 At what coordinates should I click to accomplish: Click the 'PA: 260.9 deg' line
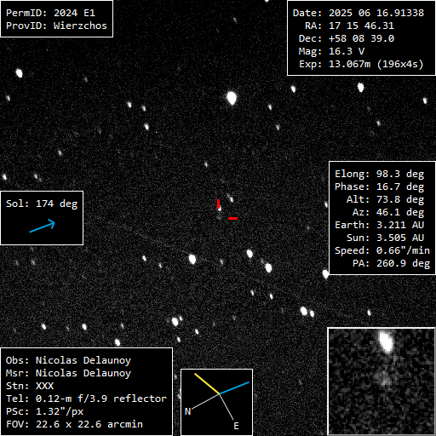391,263
